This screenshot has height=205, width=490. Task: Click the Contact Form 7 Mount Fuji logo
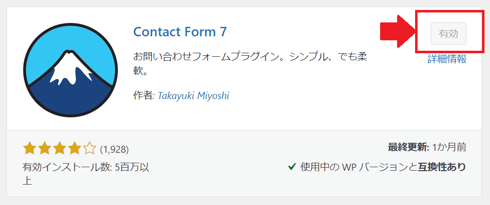click(x=70, y=70)
